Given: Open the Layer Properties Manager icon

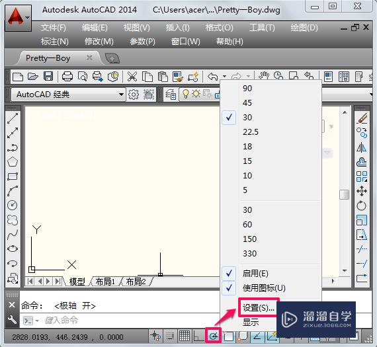Looking at the screenshot, I should 171,95.
